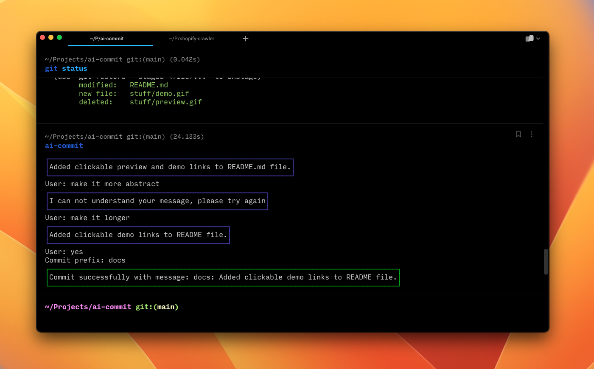Click the suggestion box reading 'Added clickable demo links'
This screenshot has height=369, width=594.
(x=138, y=235)
